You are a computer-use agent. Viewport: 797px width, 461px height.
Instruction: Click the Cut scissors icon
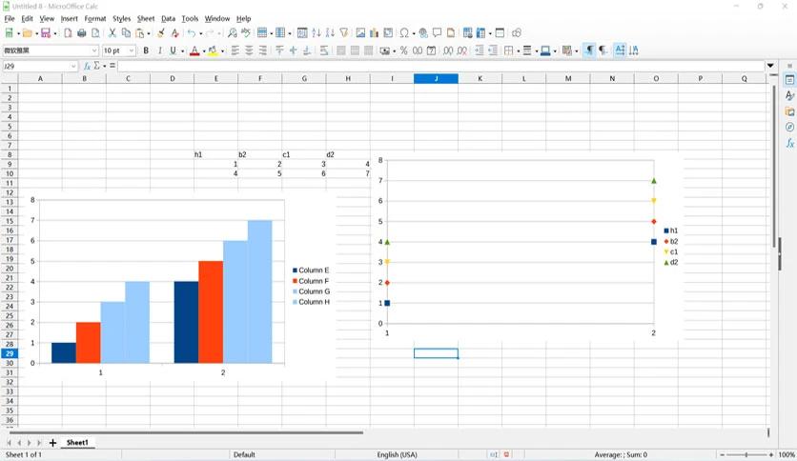(112, 33)
